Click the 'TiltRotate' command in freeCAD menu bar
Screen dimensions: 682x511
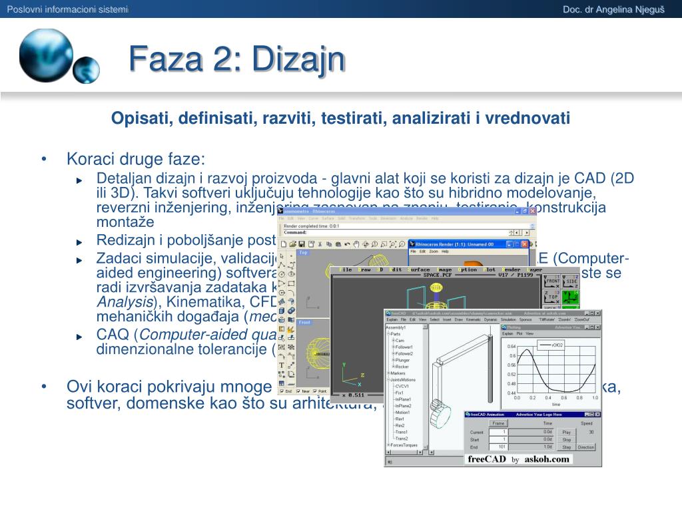pos(547,319)
